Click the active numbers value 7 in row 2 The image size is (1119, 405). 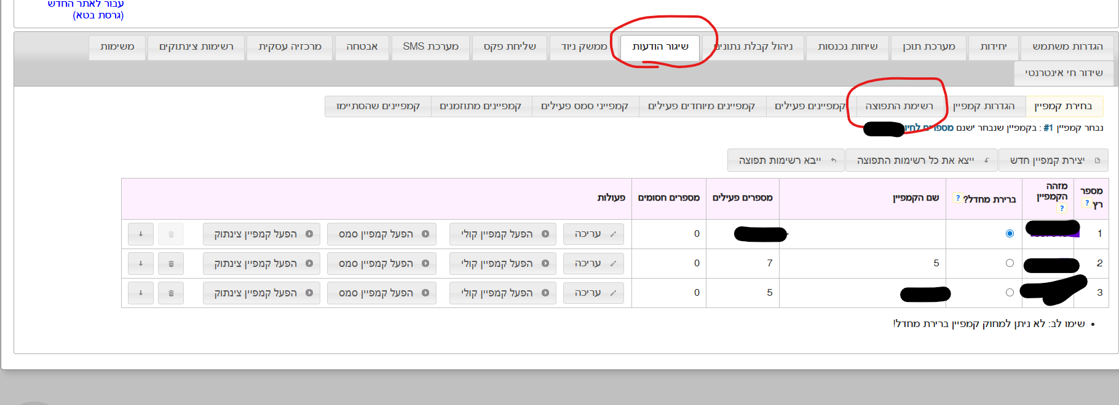(x=769, y=263)
